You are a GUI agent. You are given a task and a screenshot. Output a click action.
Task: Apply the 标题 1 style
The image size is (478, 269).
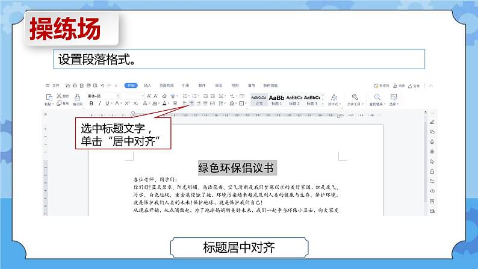click(x=276, y=100)
